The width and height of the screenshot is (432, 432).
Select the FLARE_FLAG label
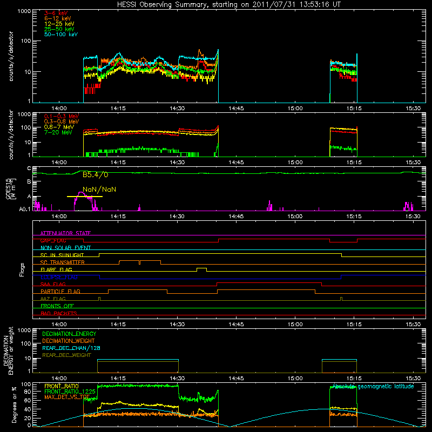pos(56,269)
